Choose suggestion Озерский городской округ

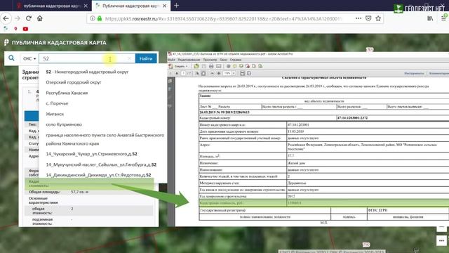tap(74, 82)
